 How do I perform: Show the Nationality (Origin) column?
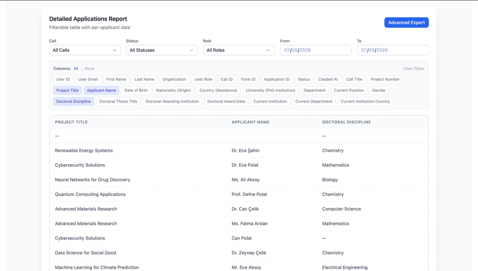(x=174, y=90)
